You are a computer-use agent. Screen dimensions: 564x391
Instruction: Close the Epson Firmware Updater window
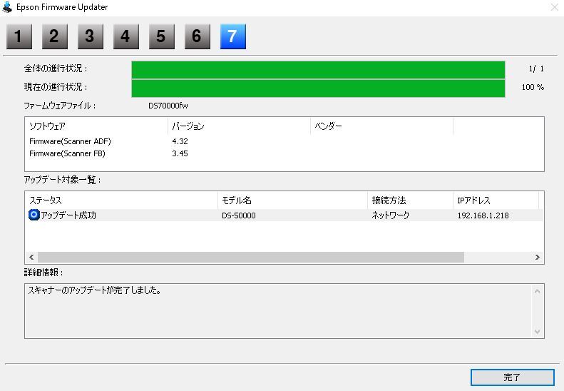point(554,7)
